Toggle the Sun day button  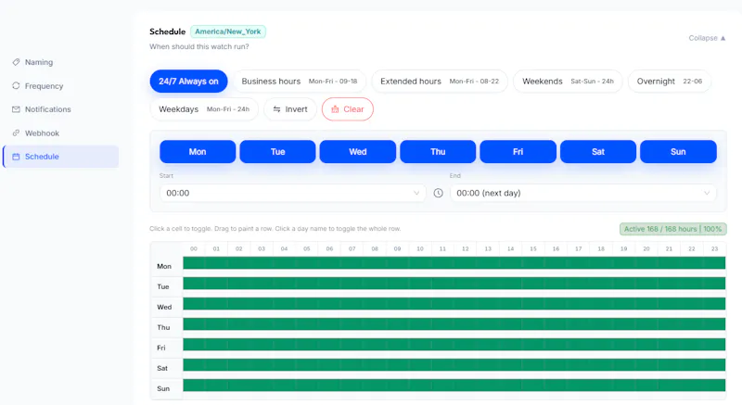pos(678,152)
